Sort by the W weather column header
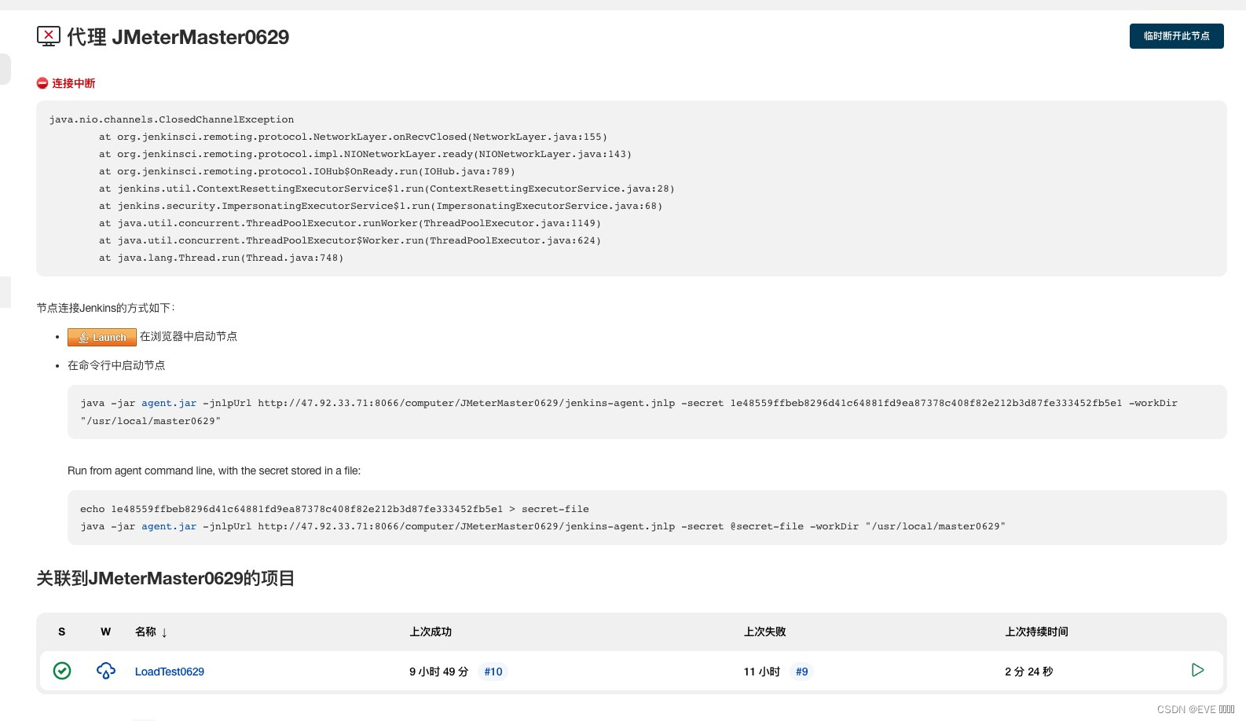Image resolution: width=1246 pixels, height=721 pixels. [x=106, y=631]
